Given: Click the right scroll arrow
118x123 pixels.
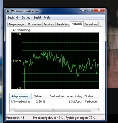Looking at the screenshot, I should [98, 109].
